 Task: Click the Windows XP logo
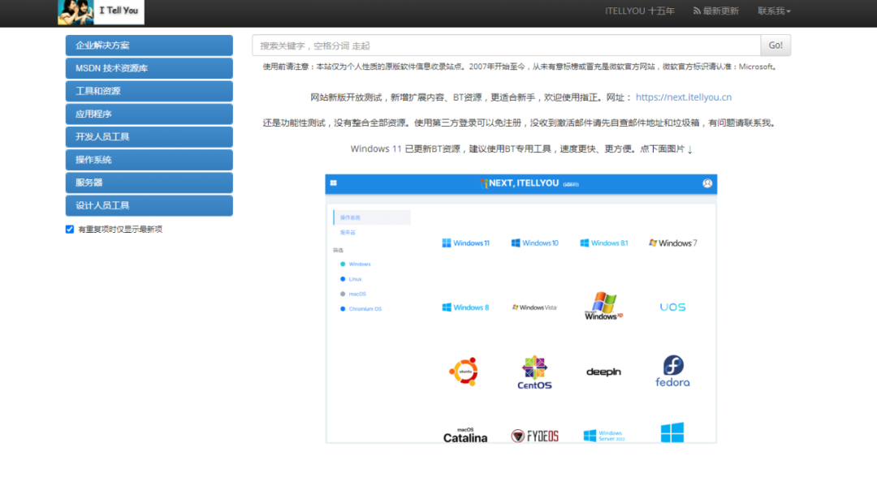[603, 306]
